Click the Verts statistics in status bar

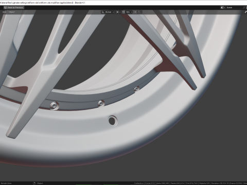pos(163,183)
